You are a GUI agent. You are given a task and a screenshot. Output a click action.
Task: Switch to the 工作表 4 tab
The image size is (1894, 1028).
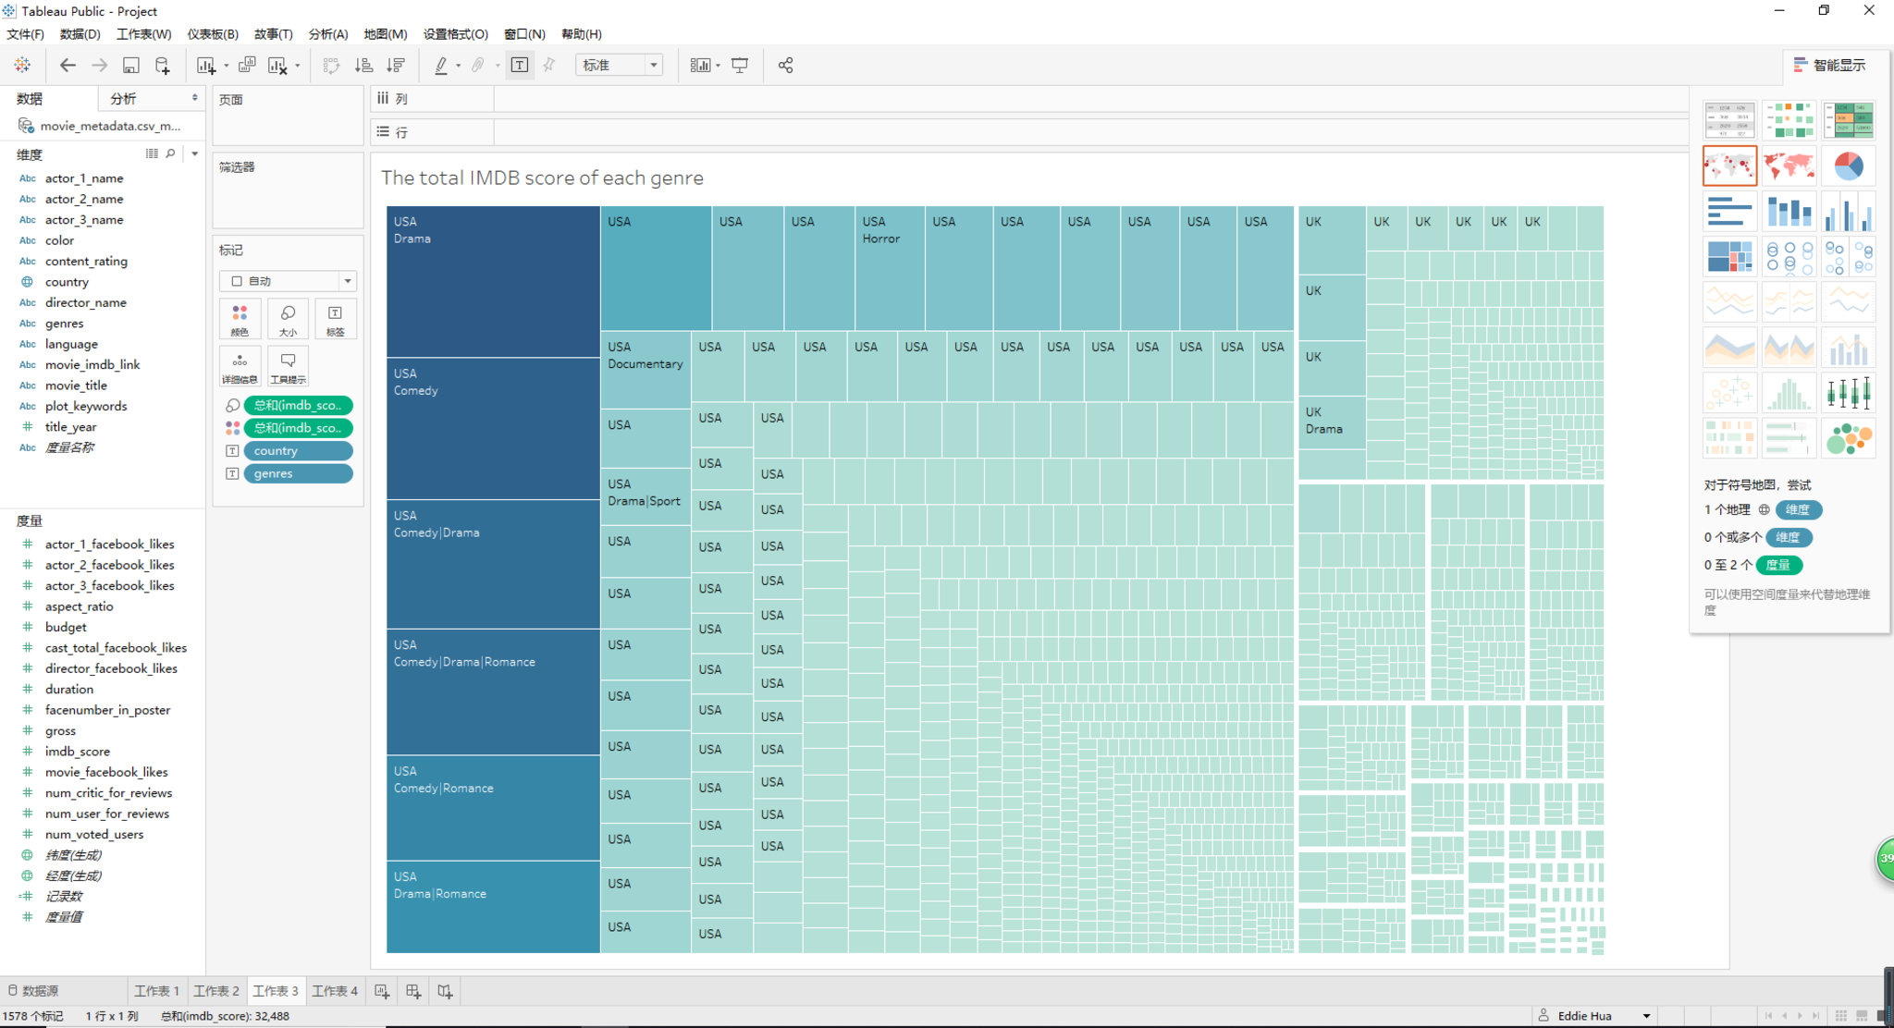pos(334,990)
